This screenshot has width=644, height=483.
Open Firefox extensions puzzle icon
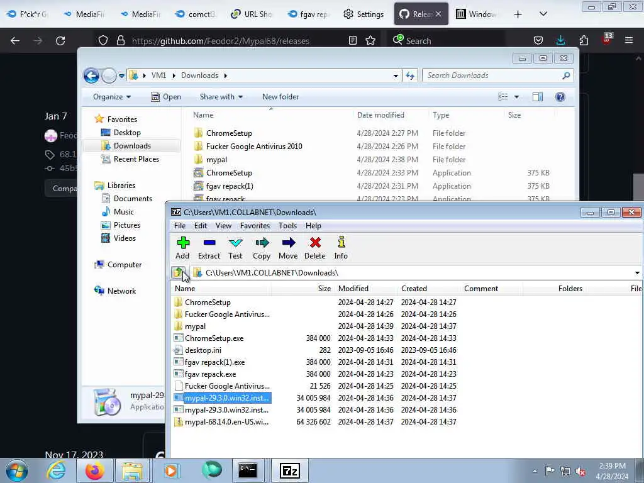(584, 40)
